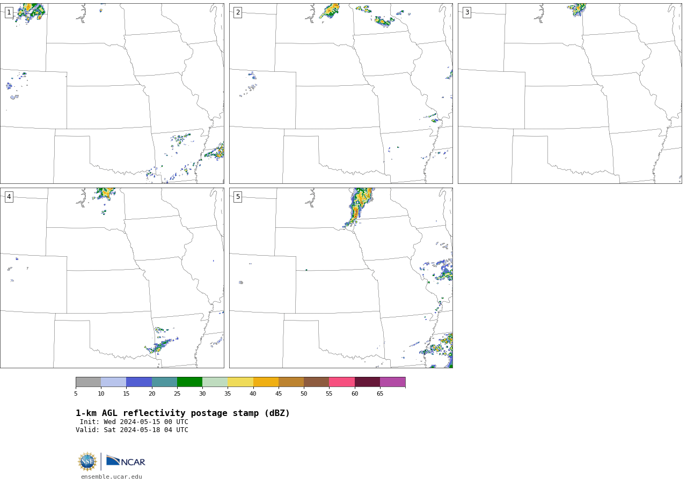687x483 pixels.
Task: Open ensemble member 1 reflectivity map
Action: [112, 93]
